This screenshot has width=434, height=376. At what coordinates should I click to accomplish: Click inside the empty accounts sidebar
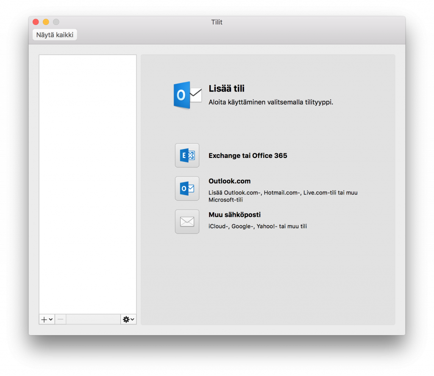(87, 182)
